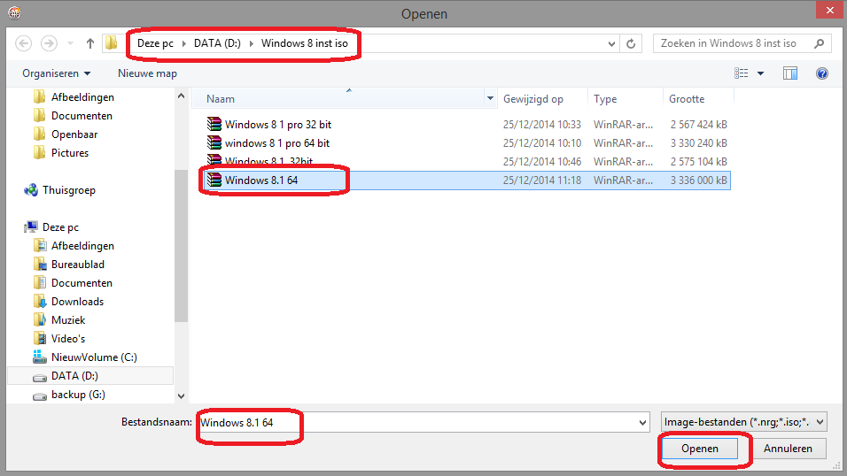Viewport: 847px width, 476px height.
Task: Click the DATA (D:) drive icon
Action: point(40,377)
